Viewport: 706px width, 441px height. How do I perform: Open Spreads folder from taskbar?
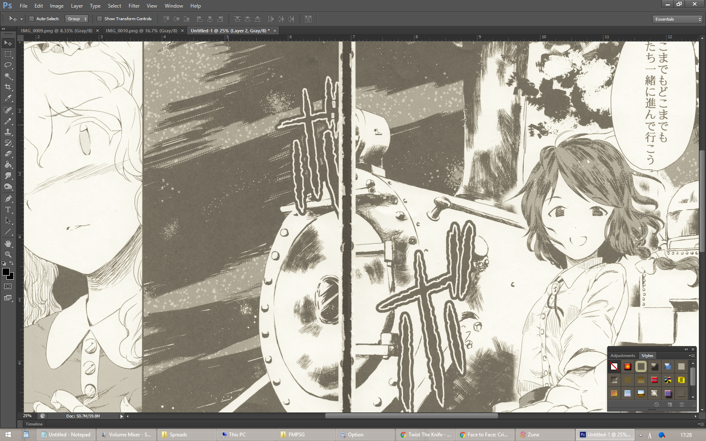coord(187,435)
